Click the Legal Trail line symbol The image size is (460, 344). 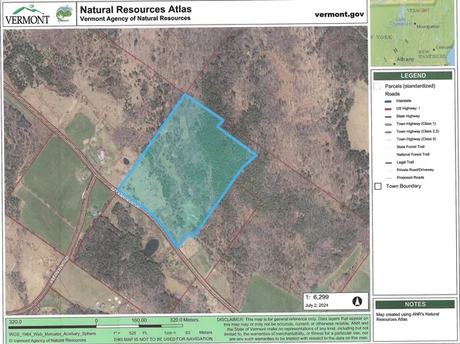coord(387,163)
